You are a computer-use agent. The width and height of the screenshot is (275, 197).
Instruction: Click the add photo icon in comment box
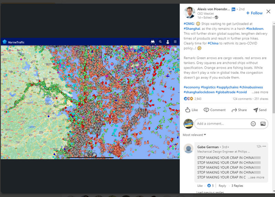(x=263, y=124)
